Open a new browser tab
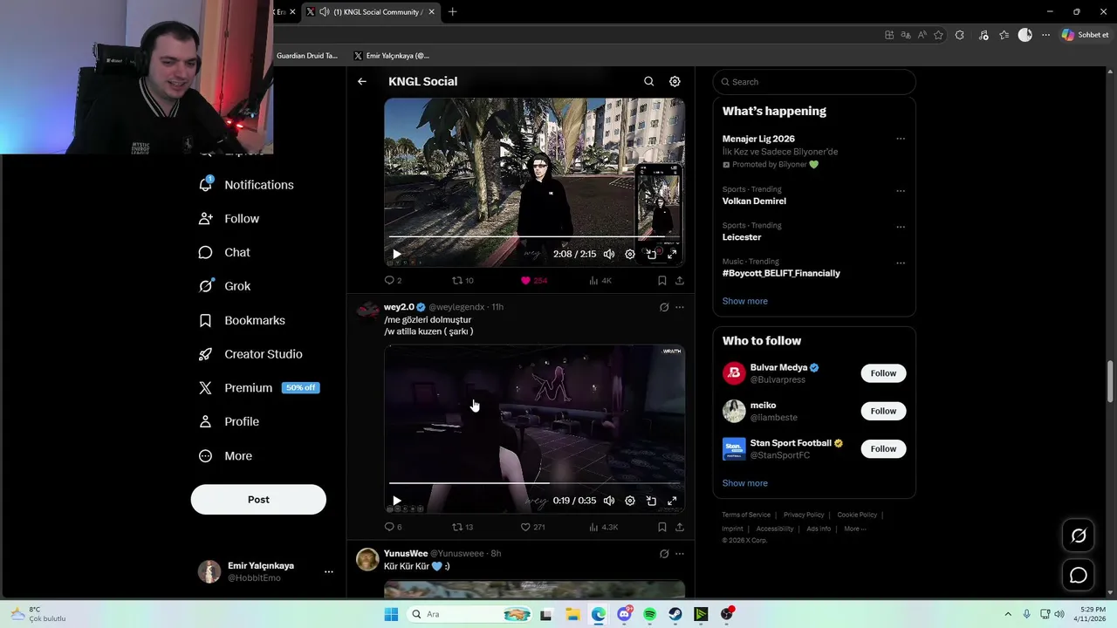Image resolution: width=1117 pixels, height=628 pixels. [x=452, y=11]
